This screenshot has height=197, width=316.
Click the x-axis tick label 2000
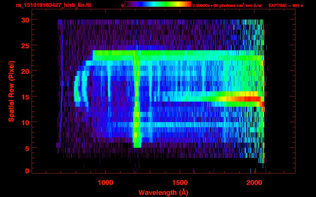(x=254, y=183)
